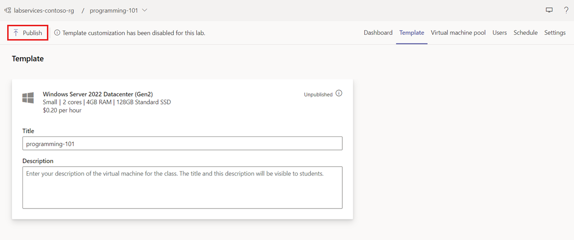Open the labservices-contoso-rg breadcrumb link
This screenshot has height=240, width=574.
[44, 10]
